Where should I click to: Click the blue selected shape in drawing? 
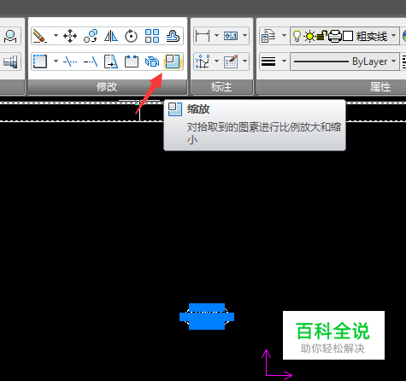coord(207,316)
